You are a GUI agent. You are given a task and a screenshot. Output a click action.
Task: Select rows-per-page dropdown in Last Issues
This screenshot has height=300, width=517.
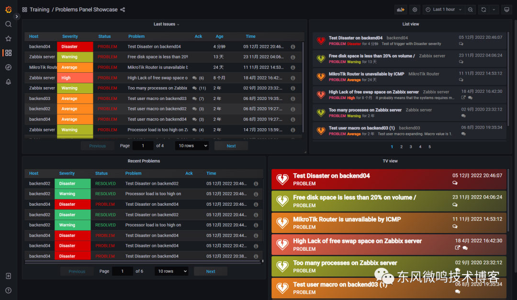pos(192,146)
